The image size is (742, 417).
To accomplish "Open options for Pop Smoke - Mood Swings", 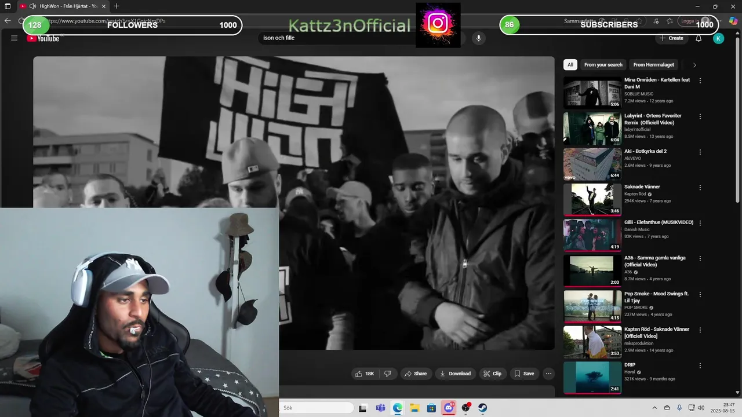I will click(x=700, y=294).
